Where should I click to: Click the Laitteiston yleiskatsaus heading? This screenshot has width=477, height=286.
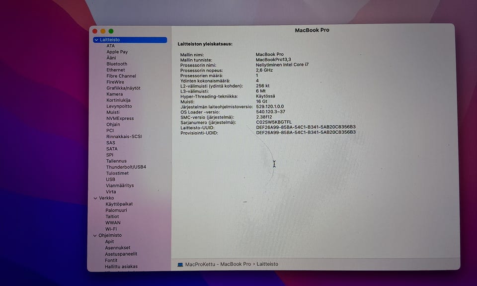point(205,44)
